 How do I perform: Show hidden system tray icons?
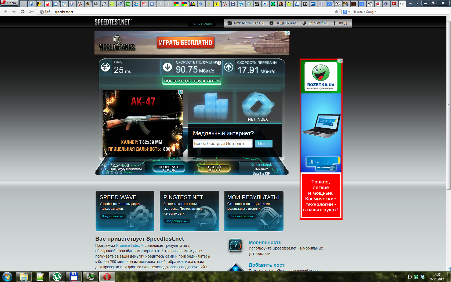(403, 277)
